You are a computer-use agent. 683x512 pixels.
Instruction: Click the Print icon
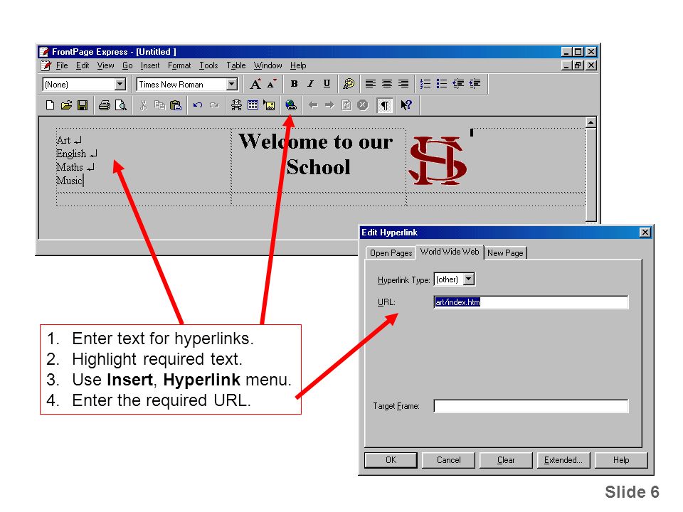point(104,105)
